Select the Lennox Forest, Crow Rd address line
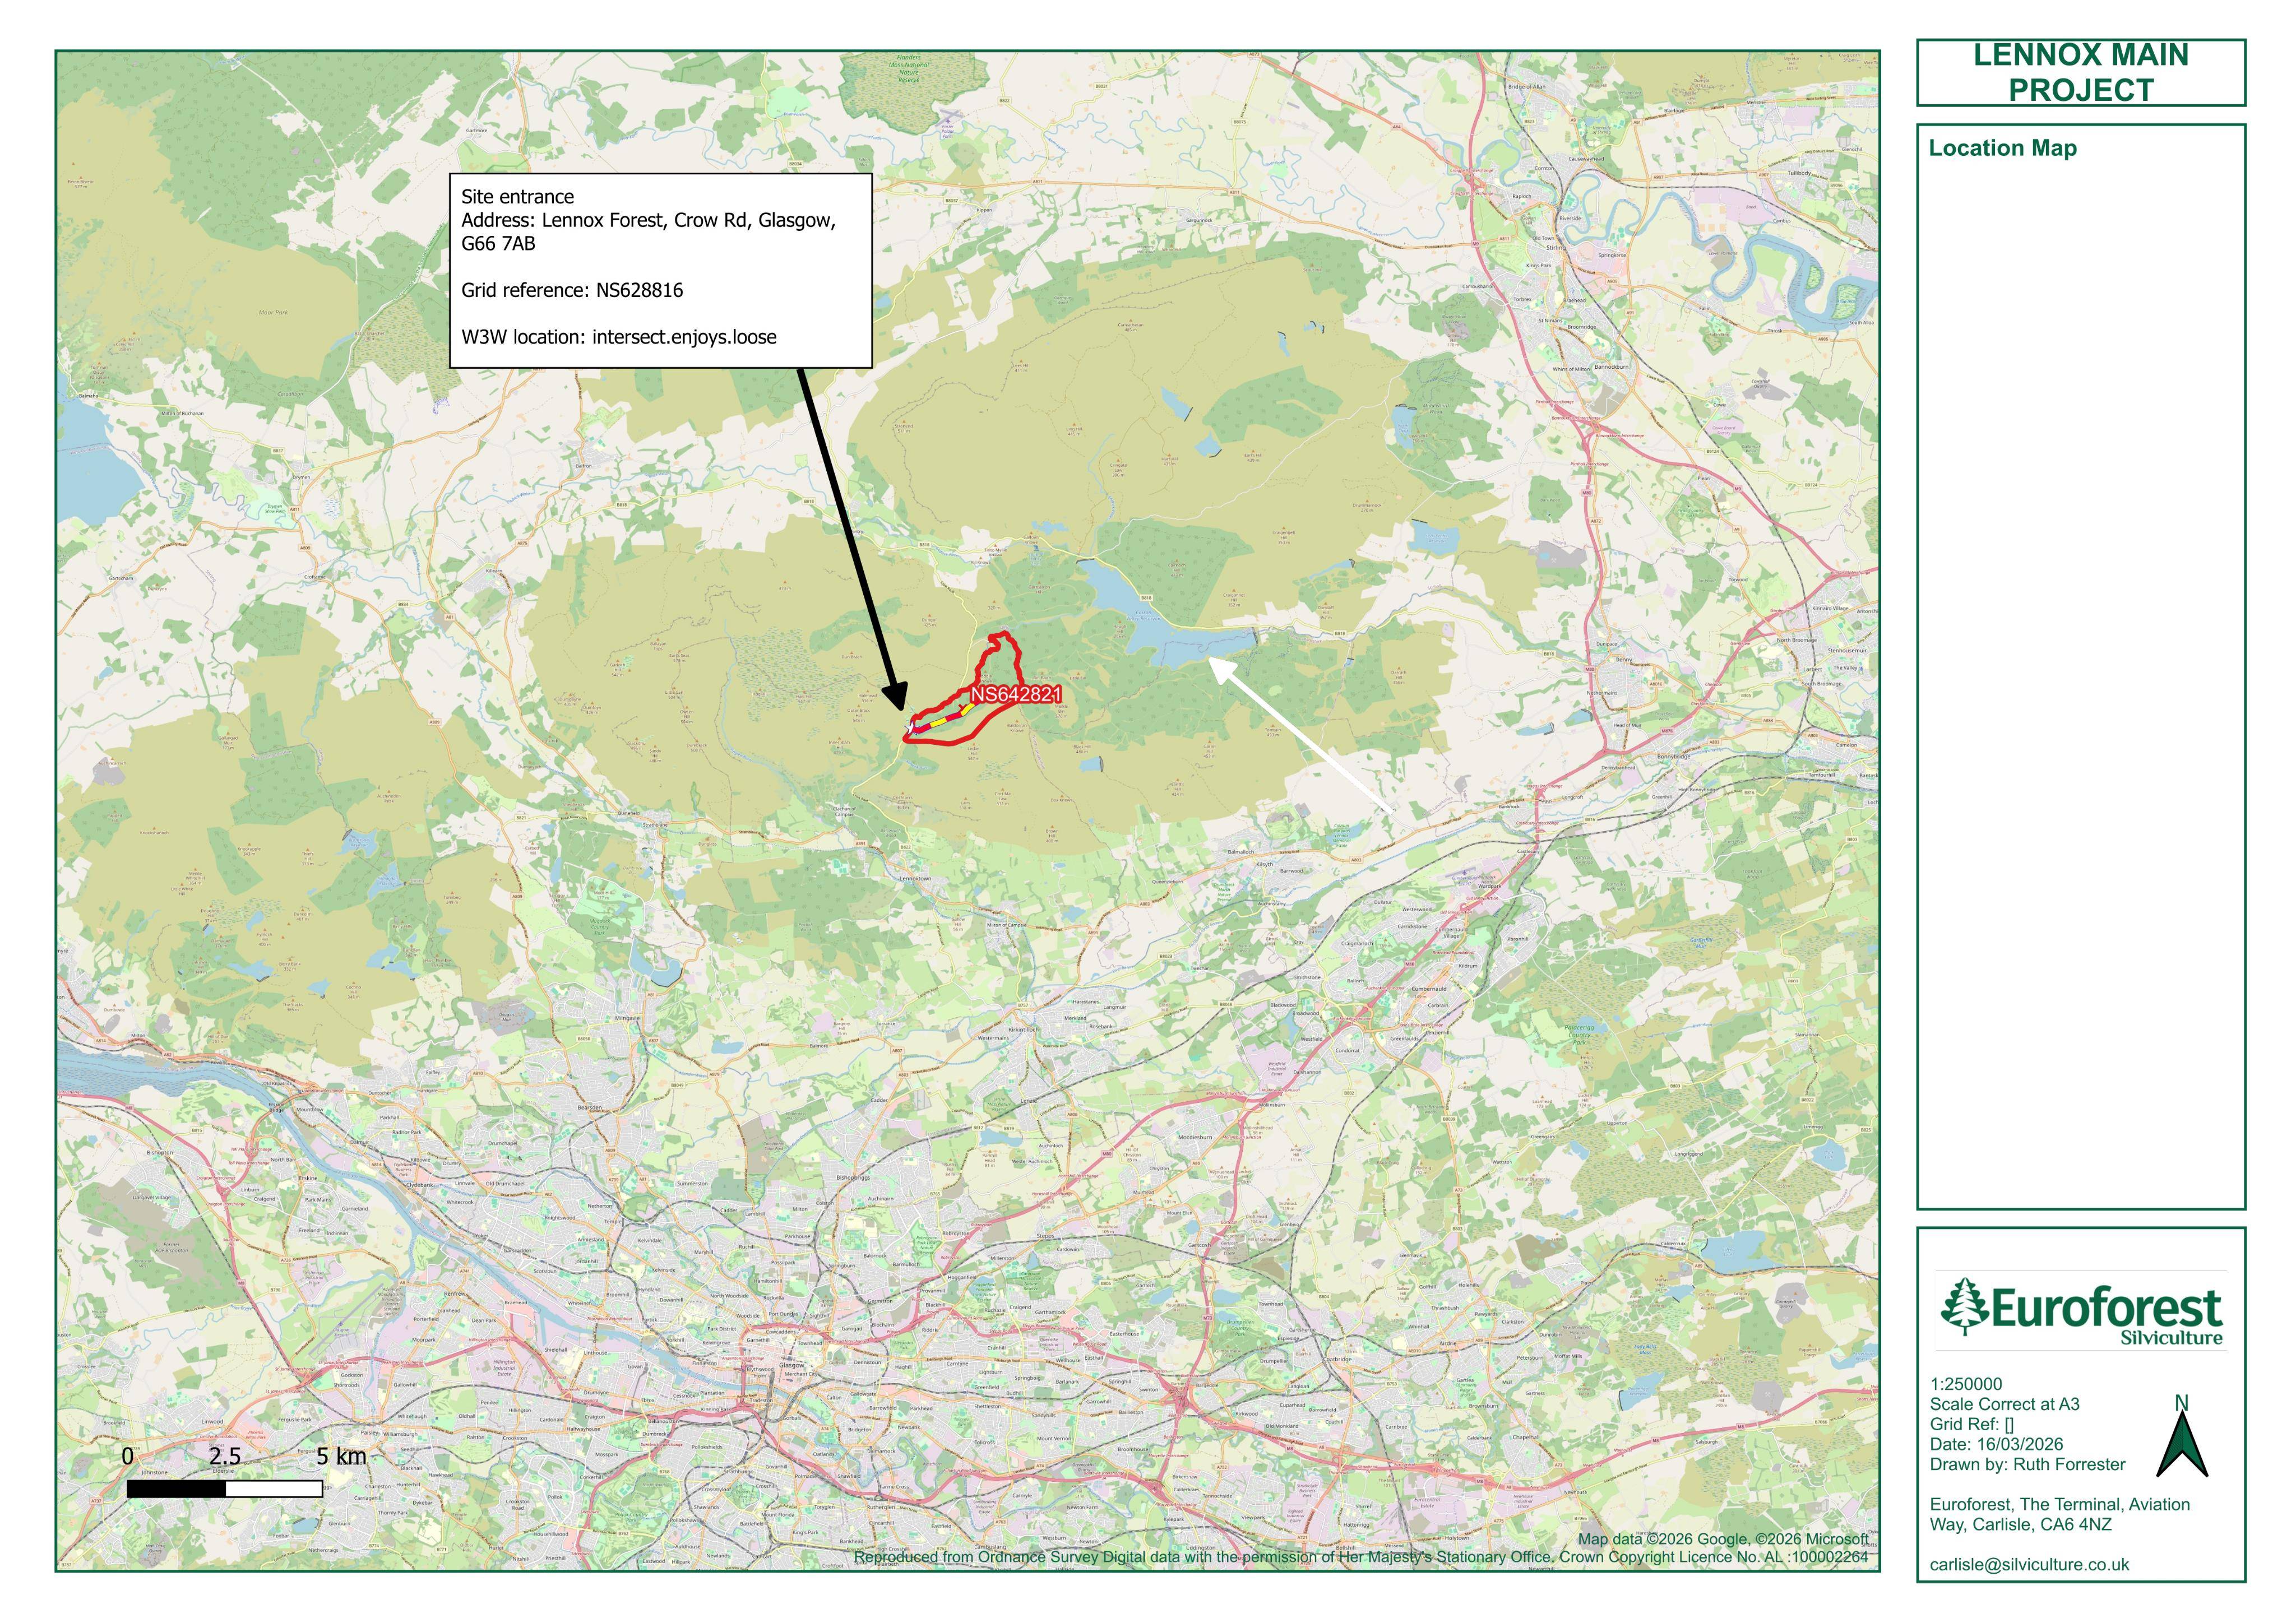2296x1623 pixels. pyautogui.click(x=648, y=232)
